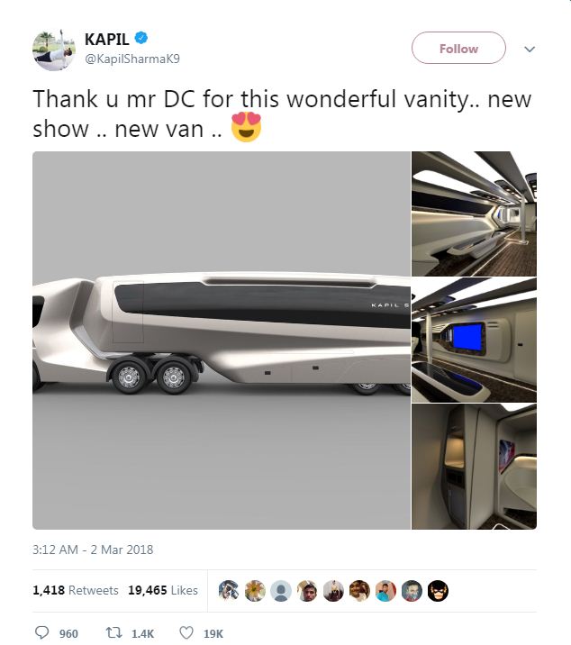The image size is (571, 645).
Task: Follow the KAPIL account
Action: pos(458,48)
